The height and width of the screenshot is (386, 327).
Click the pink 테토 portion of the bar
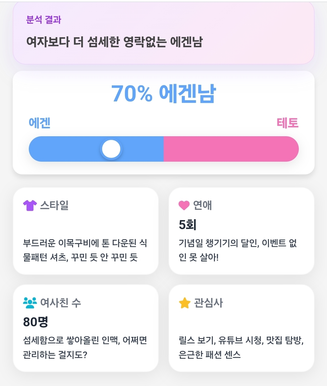[231, 149]
